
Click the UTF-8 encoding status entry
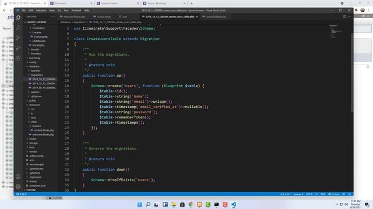309,194
